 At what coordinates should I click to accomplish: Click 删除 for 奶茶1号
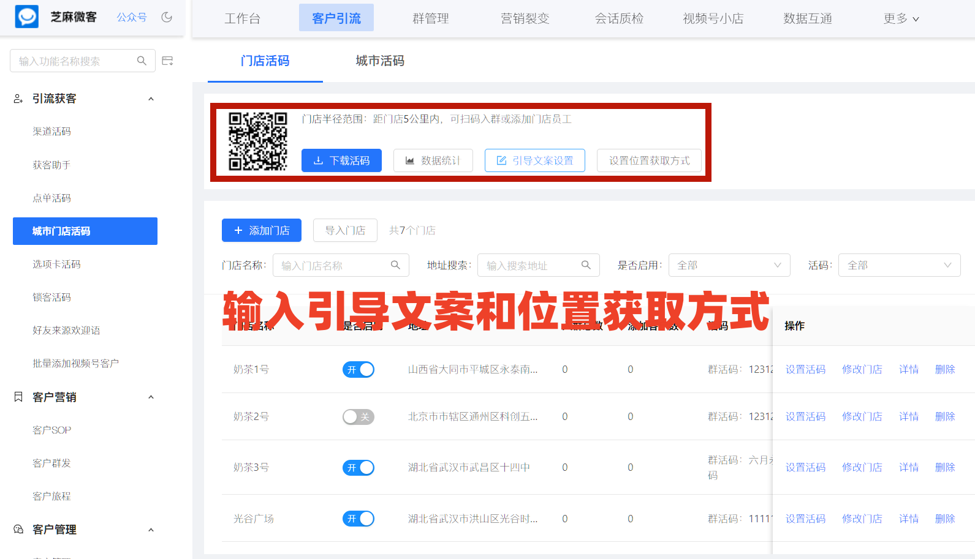pos(945,369)
